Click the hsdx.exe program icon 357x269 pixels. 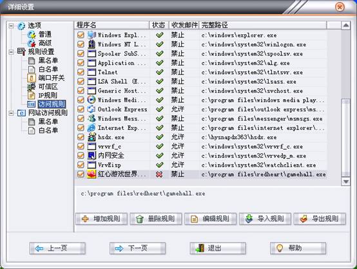click(x=92, y=137)
